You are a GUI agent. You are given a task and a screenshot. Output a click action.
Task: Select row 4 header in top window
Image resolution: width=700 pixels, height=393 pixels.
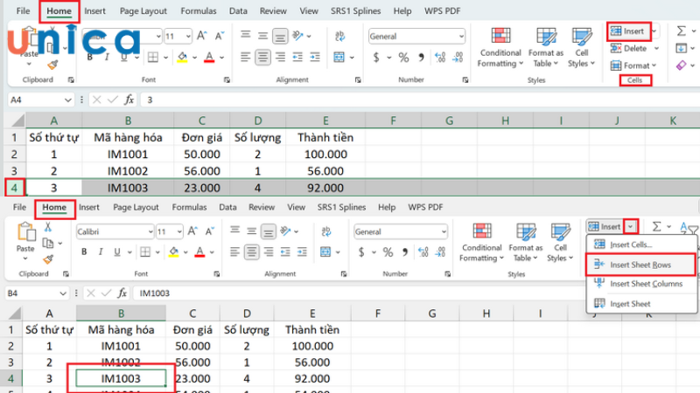pos(14,188)
